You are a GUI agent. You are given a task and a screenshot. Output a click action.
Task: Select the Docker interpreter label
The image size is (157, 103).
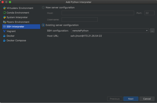pos(11,36)
